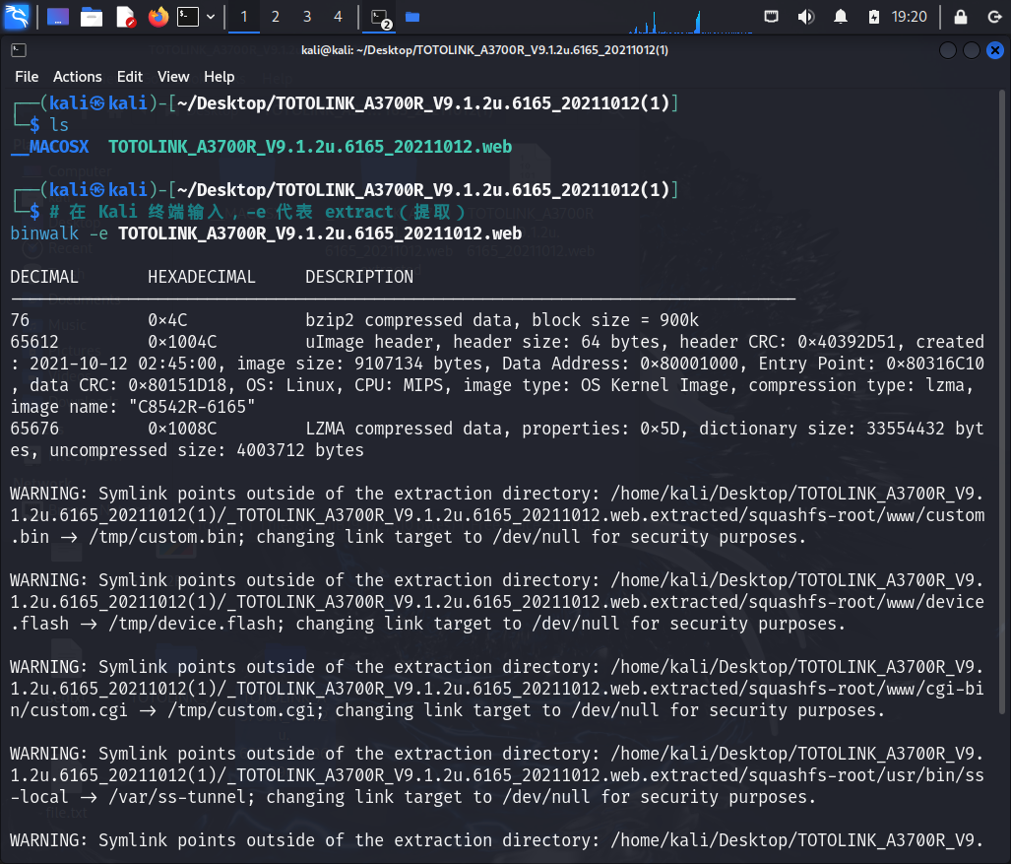Select the terminal window taskbar button
Viewport: 1011px width, 864px height.
click(381, 18)
